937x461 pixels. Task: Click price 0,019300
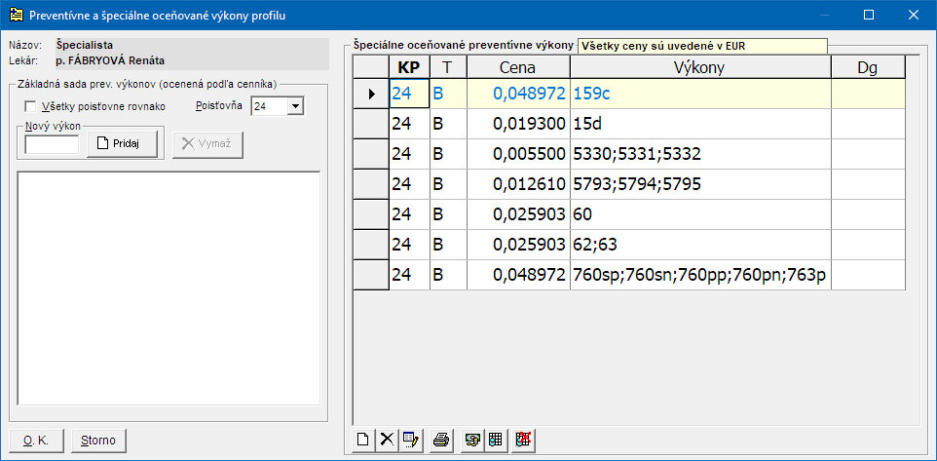coord(518,124)
